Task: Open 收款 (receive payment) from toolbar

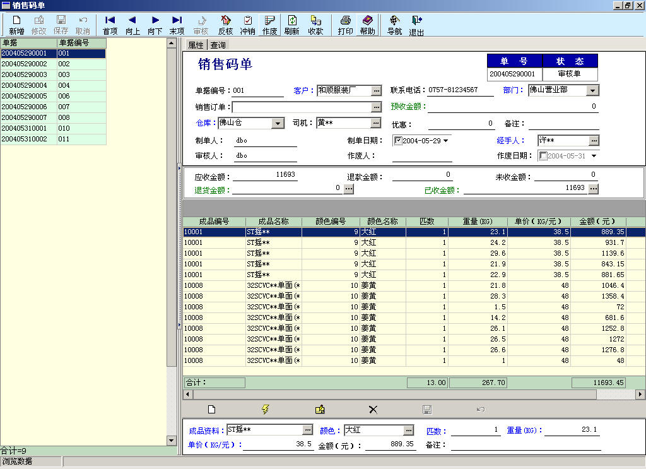Action: click(315, 25)
